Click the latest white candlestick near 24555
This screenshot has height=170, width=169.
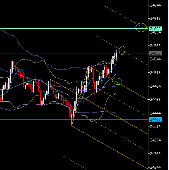pyautogui.click(x=117, y=55)
